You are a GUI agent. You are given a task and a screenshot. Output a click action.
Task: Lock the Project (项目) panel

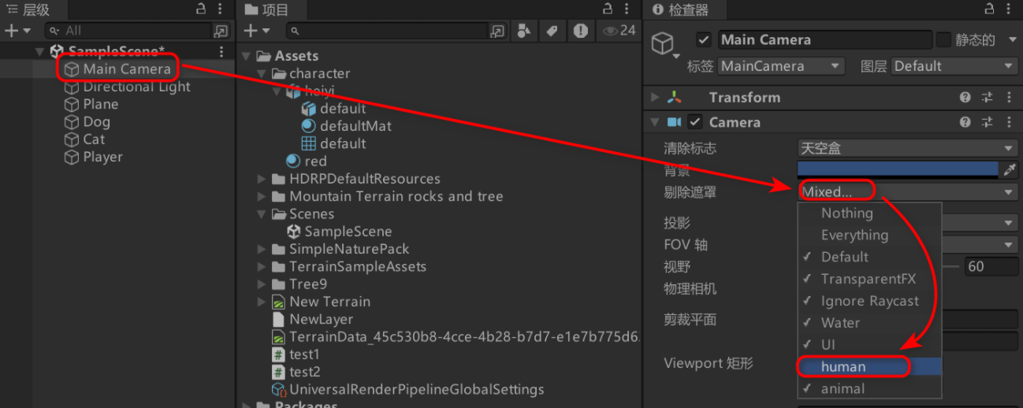[x=608, y=9]
